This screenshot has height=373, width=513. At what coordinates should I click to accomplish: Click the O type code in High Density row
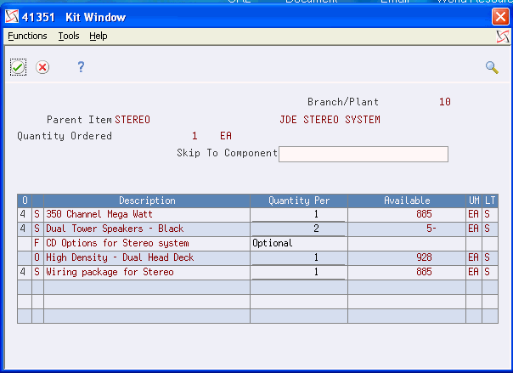37,257
